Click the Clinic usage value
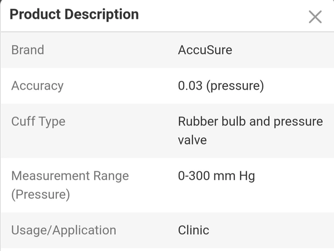This screenshot has width=334, height=251. [x=193, y=230]
